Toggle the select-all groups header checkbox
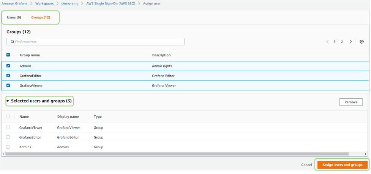The width and height of the screenshot is (371, 174). pos(8,55)
